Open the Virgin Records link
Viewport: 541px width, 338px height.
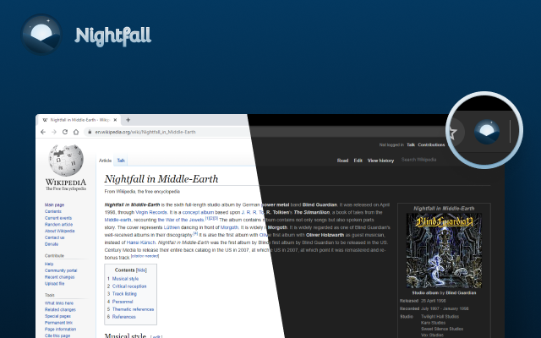151,212
